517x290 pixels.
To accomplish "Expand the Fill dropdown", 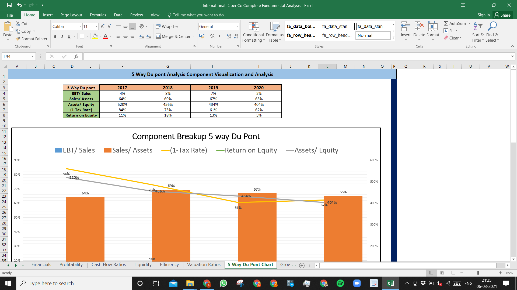I will [x=456, y=31].
